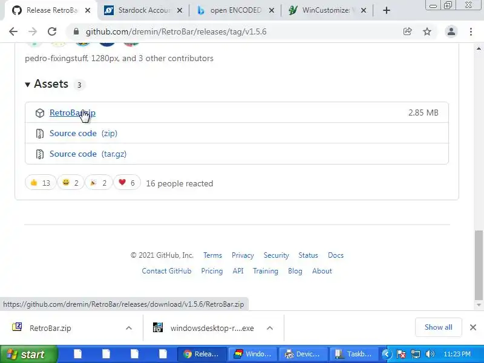
Task: Click the security alert tray icon
Action: [x=401, y=354]
